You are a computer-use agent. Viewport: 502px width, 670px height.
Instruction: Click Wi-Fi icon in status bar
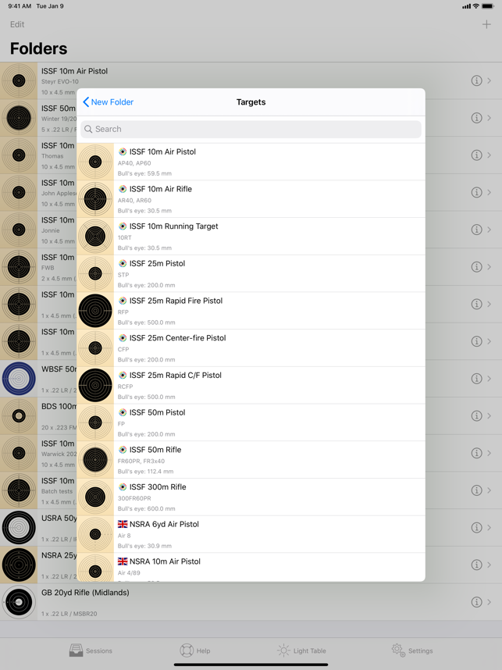[x=475, y=6]
